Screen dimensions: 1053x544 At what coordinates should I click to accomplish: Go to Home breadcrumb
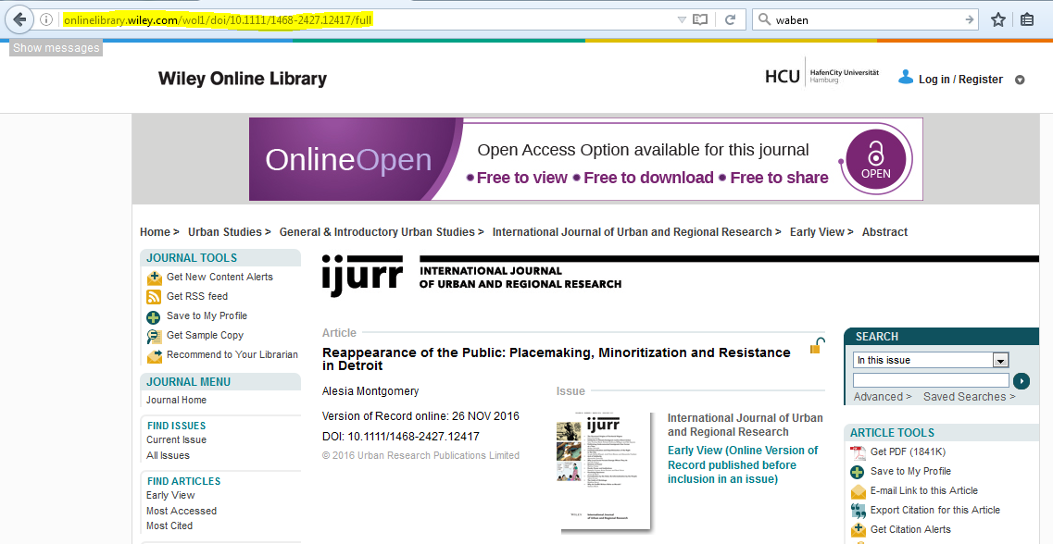pos(156,232)
